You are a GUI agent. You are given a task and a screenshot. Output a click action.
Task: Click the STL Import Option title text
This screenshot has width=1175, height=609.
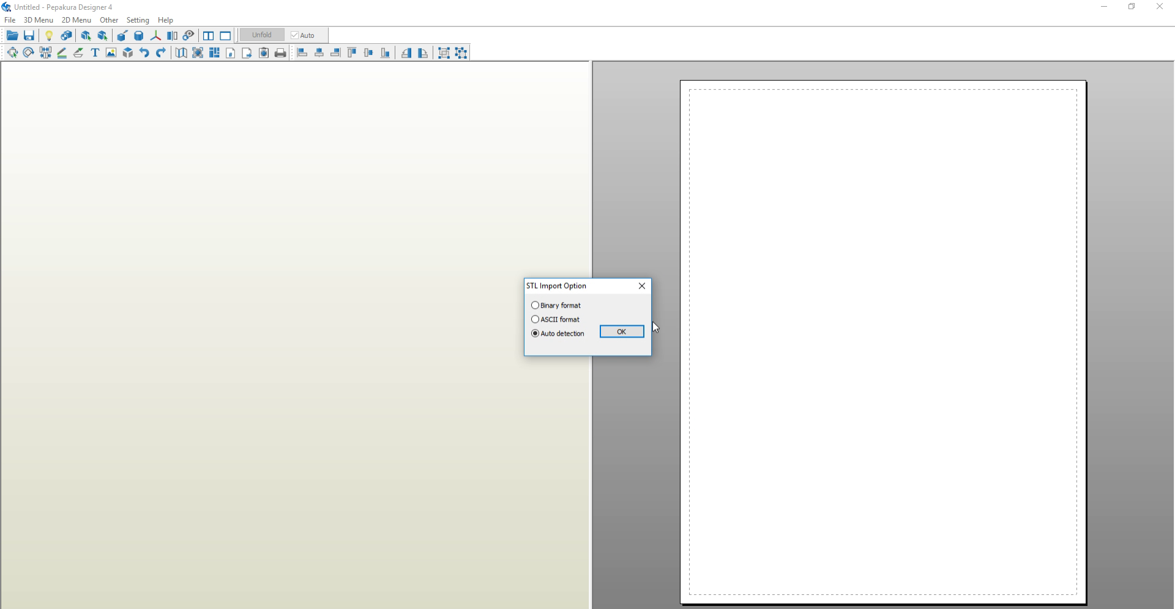point(556,286)
